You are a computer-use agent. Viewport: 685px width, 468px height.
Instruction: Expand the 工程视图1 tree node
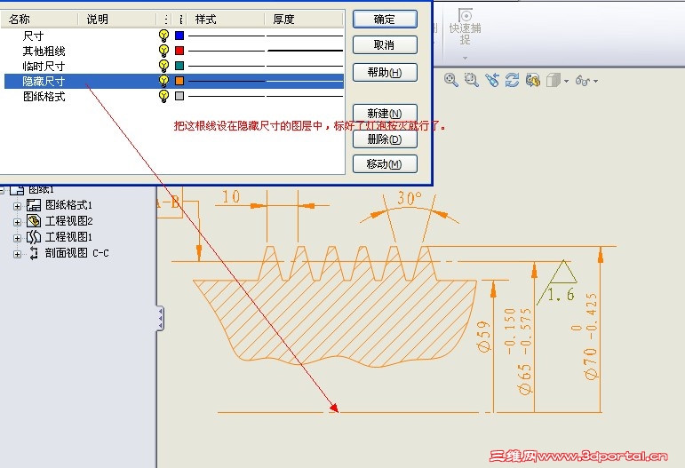pyautogui.click(x=17, y=238)
